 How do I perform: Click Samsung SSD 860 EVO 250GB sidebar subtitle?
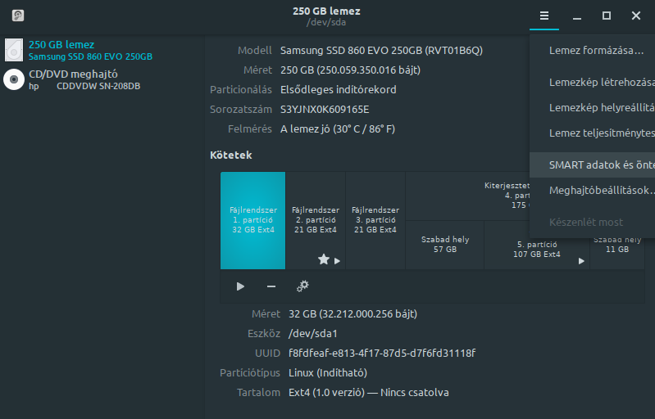90,56
